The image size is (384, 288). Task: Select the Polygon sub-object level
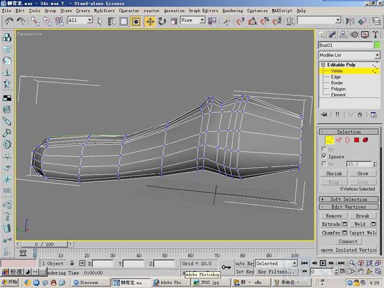[x=338, y=89]
